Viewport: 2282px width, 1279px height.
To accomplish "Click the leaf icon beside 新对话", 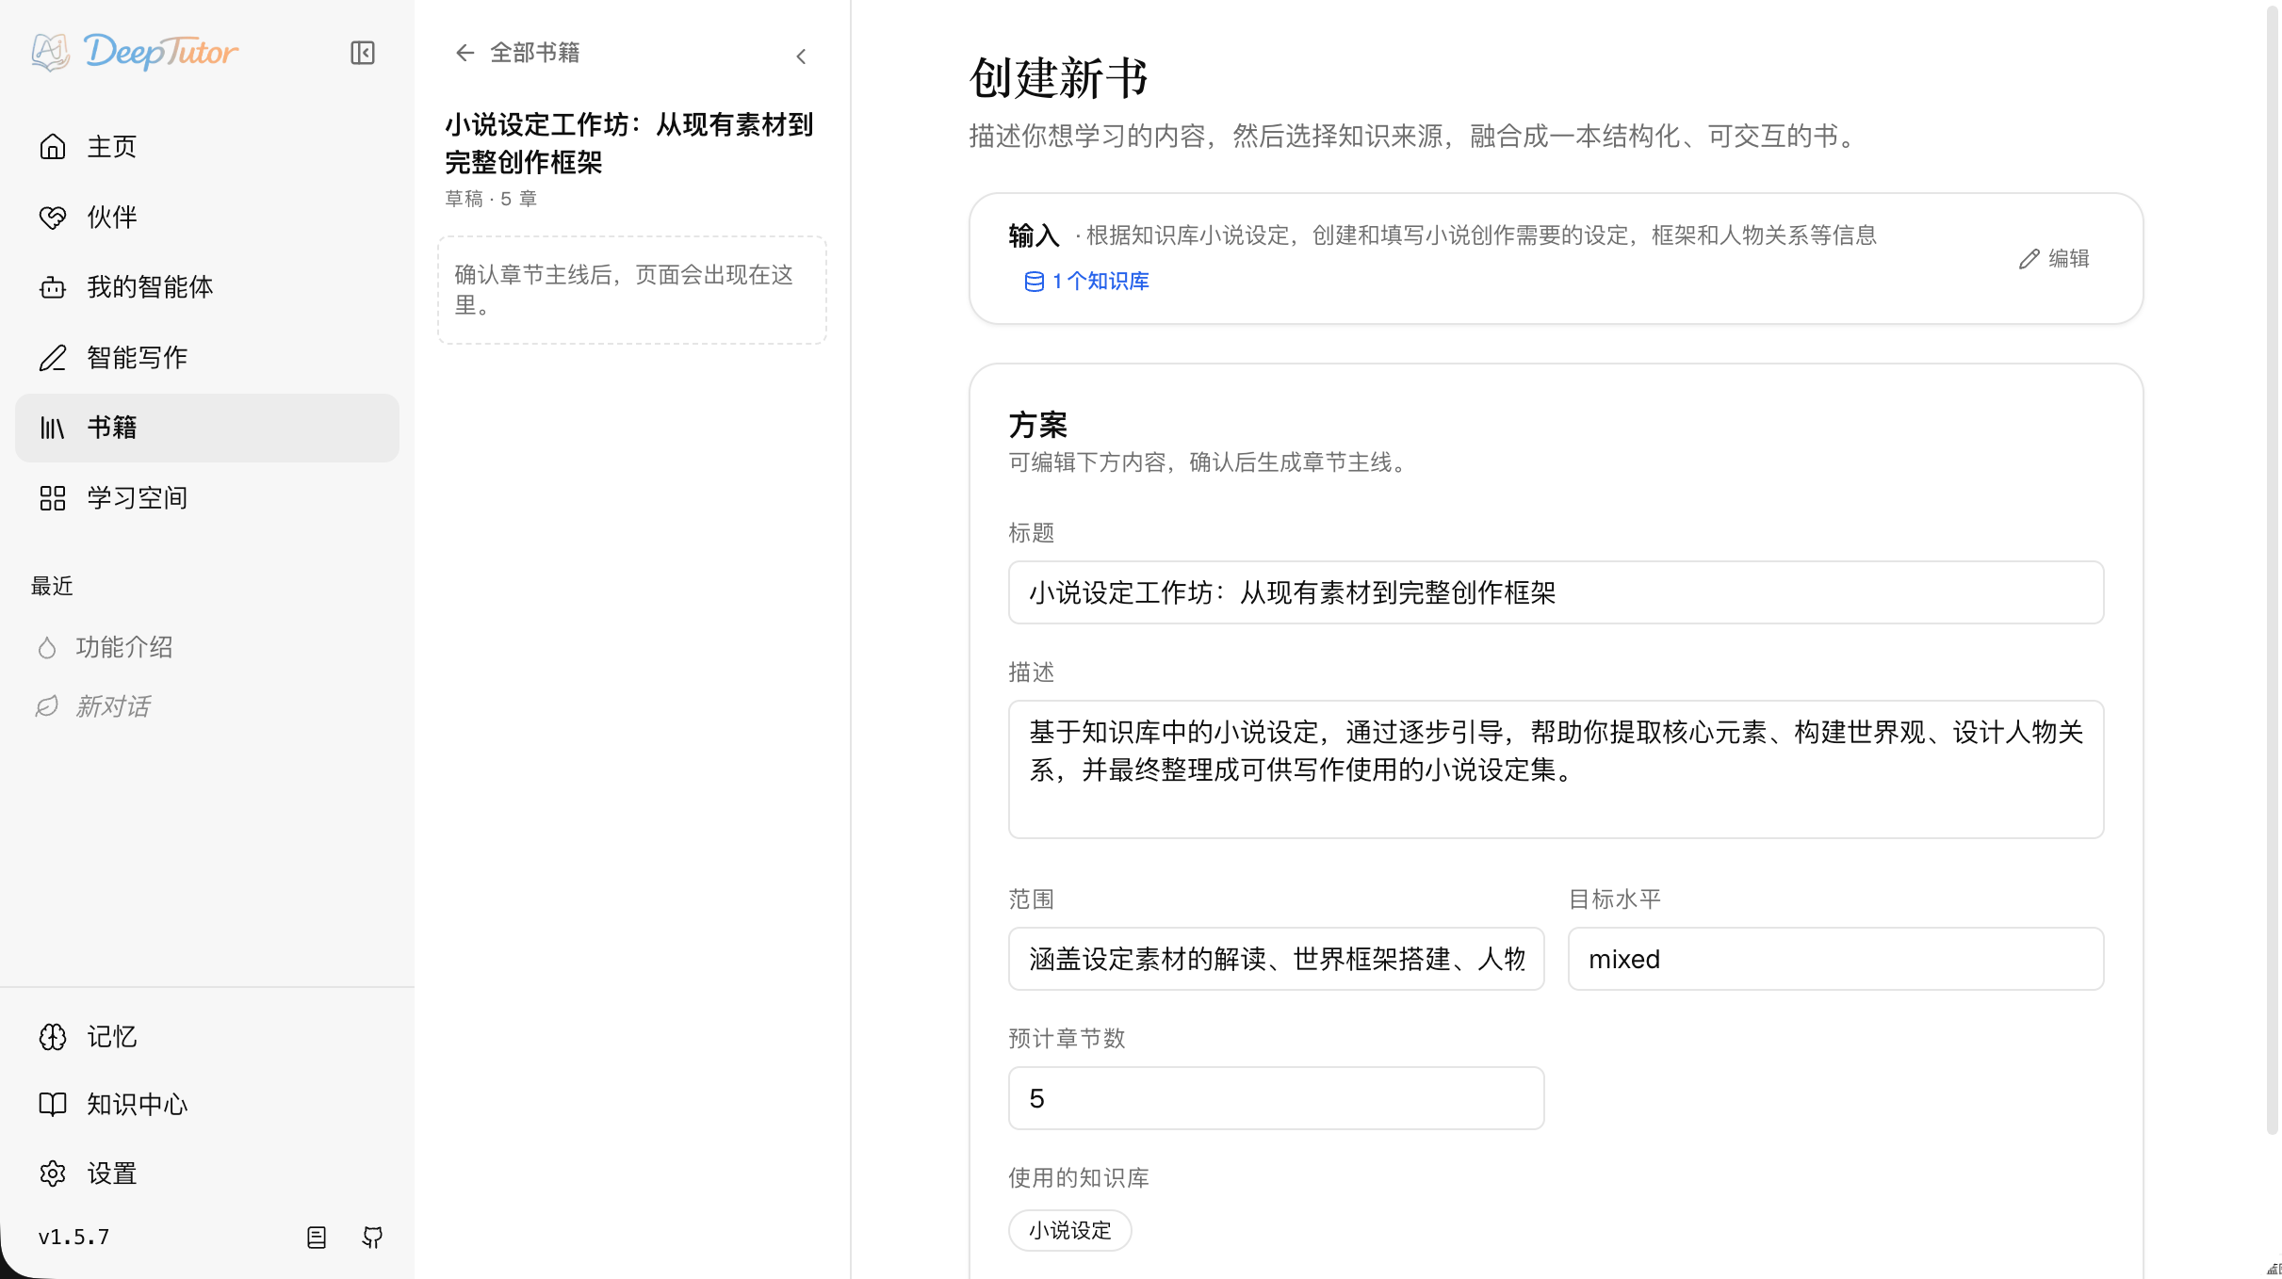I will click(47, 706).
